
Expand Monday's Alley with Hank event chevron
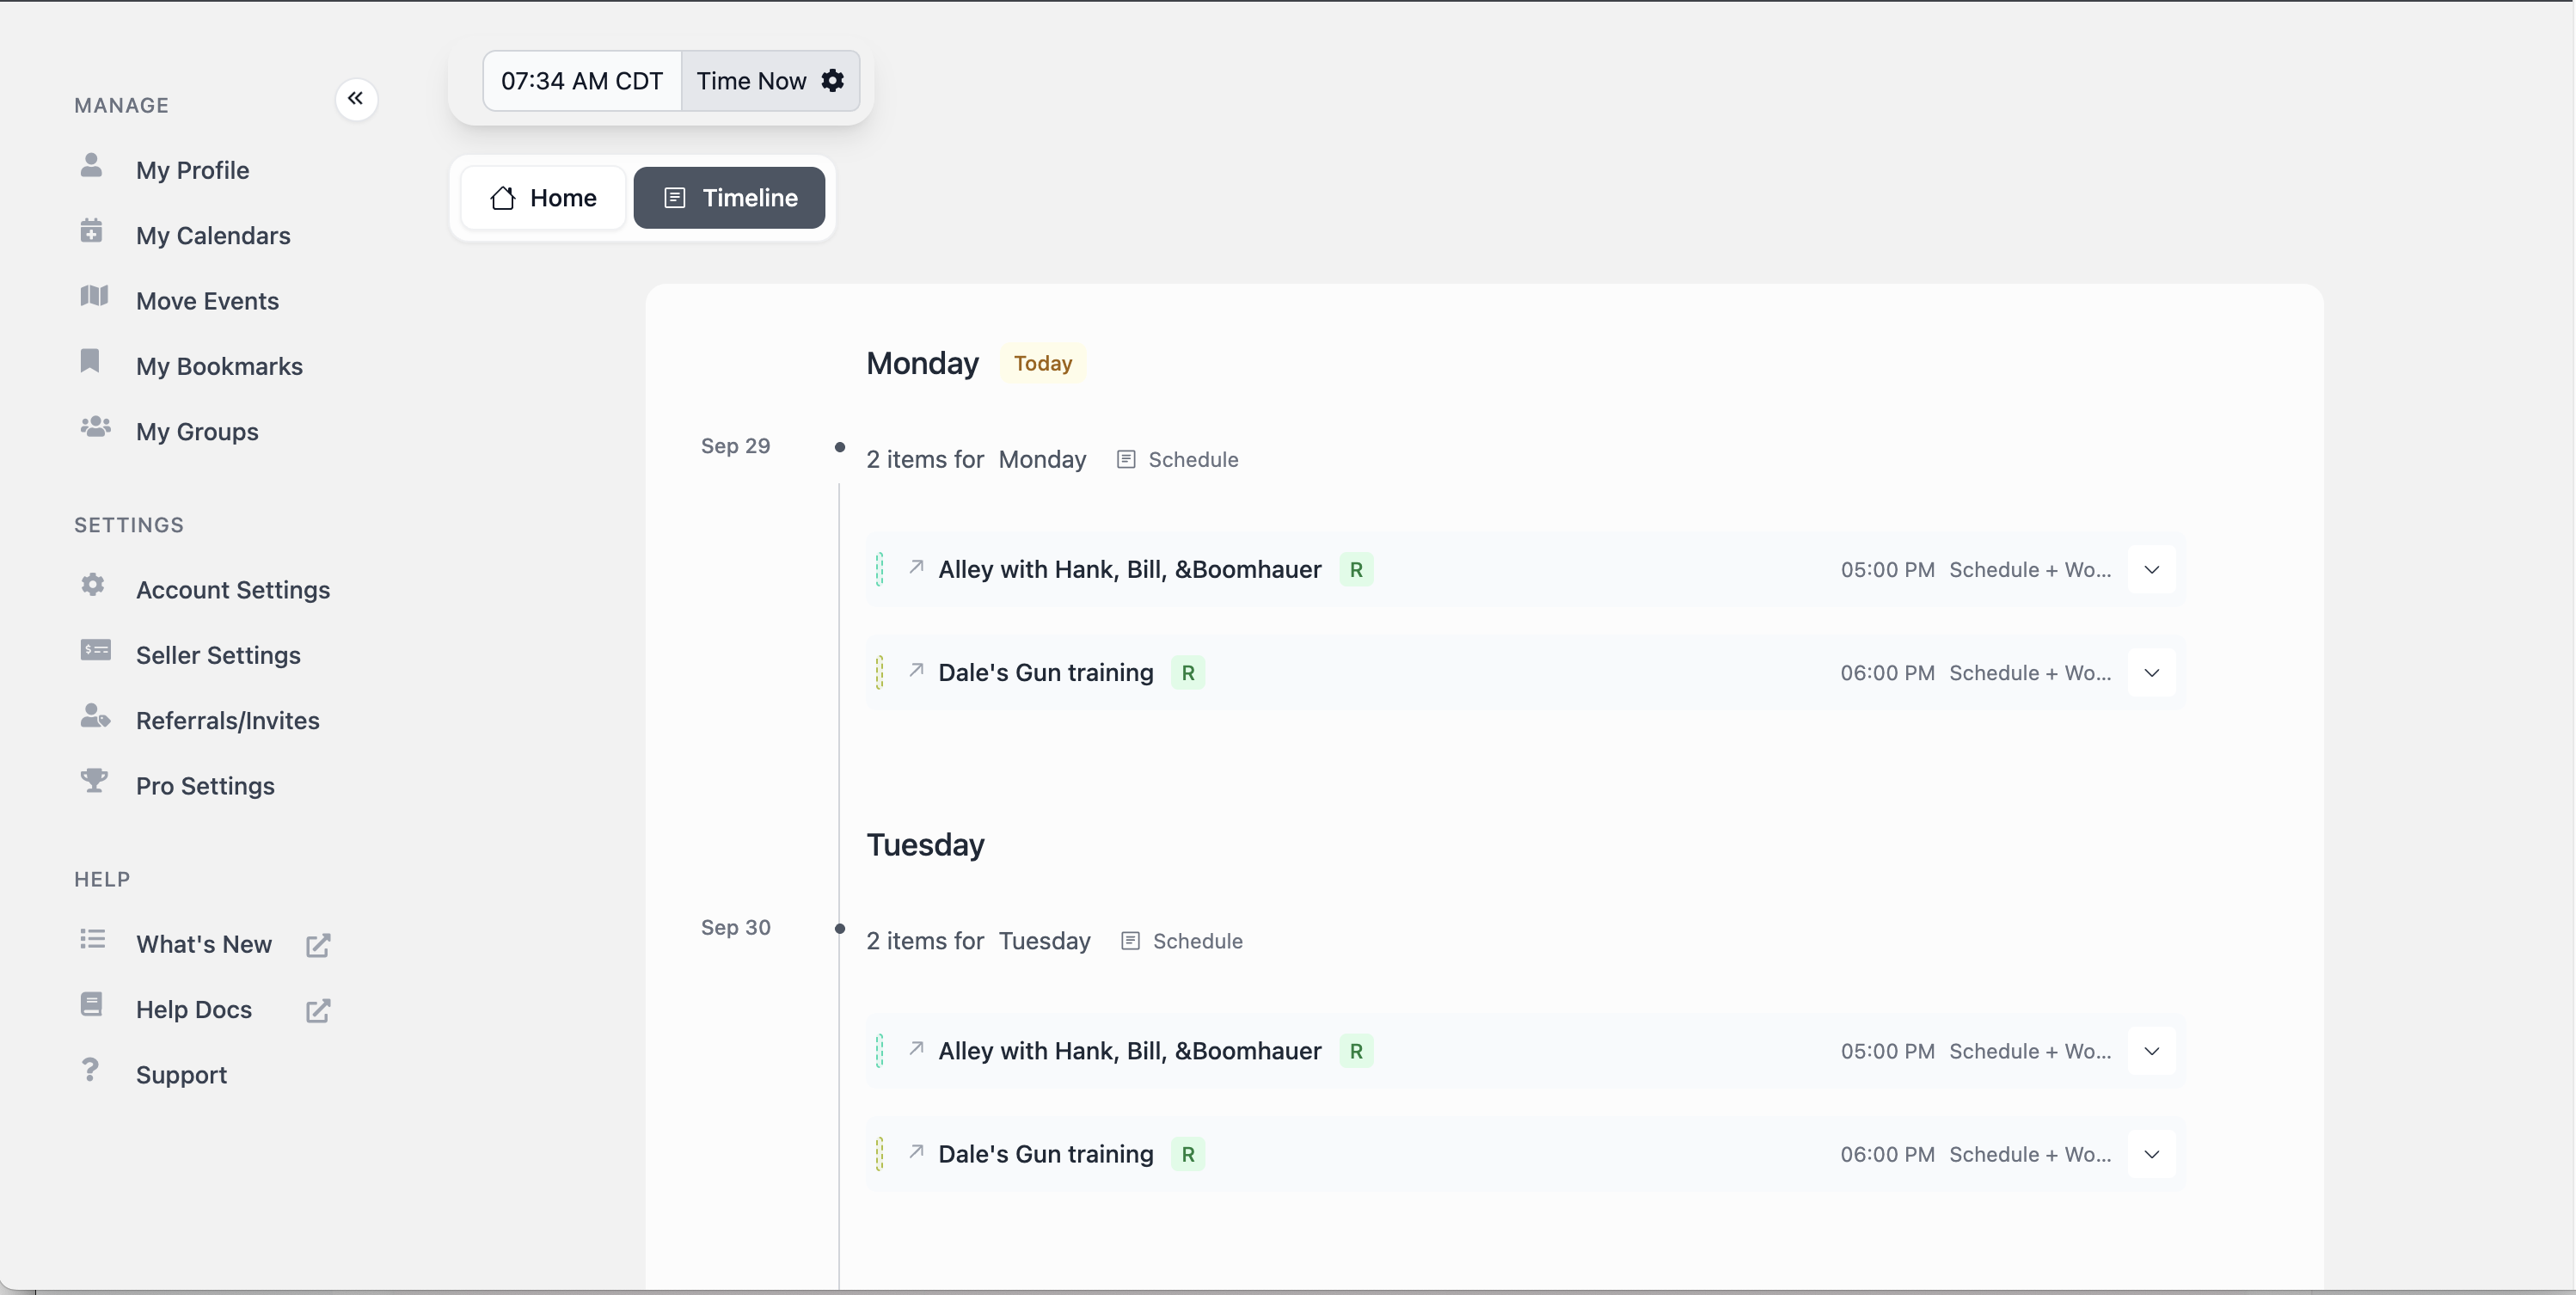(2151, 569)
